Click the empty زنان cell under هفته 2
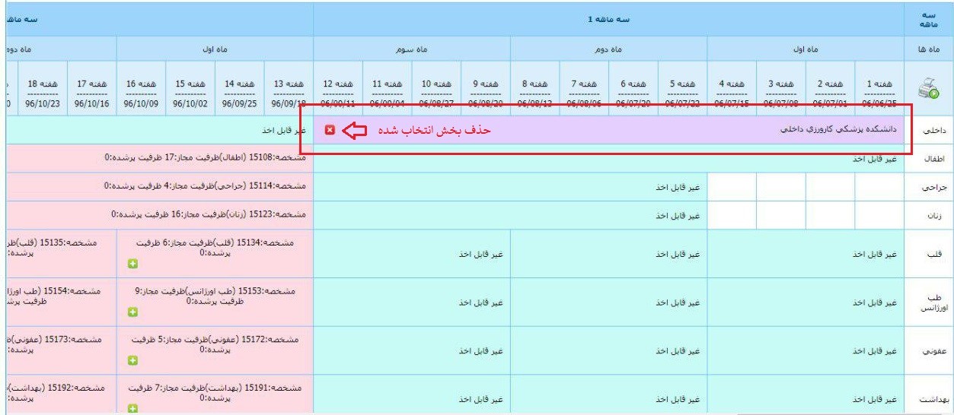Viewport: 954px width, 415px height. coord(830,215)
